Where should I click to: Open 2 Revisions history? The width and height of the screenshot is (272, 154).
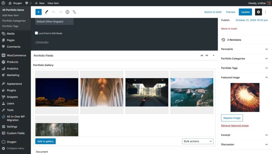[234, 40]
